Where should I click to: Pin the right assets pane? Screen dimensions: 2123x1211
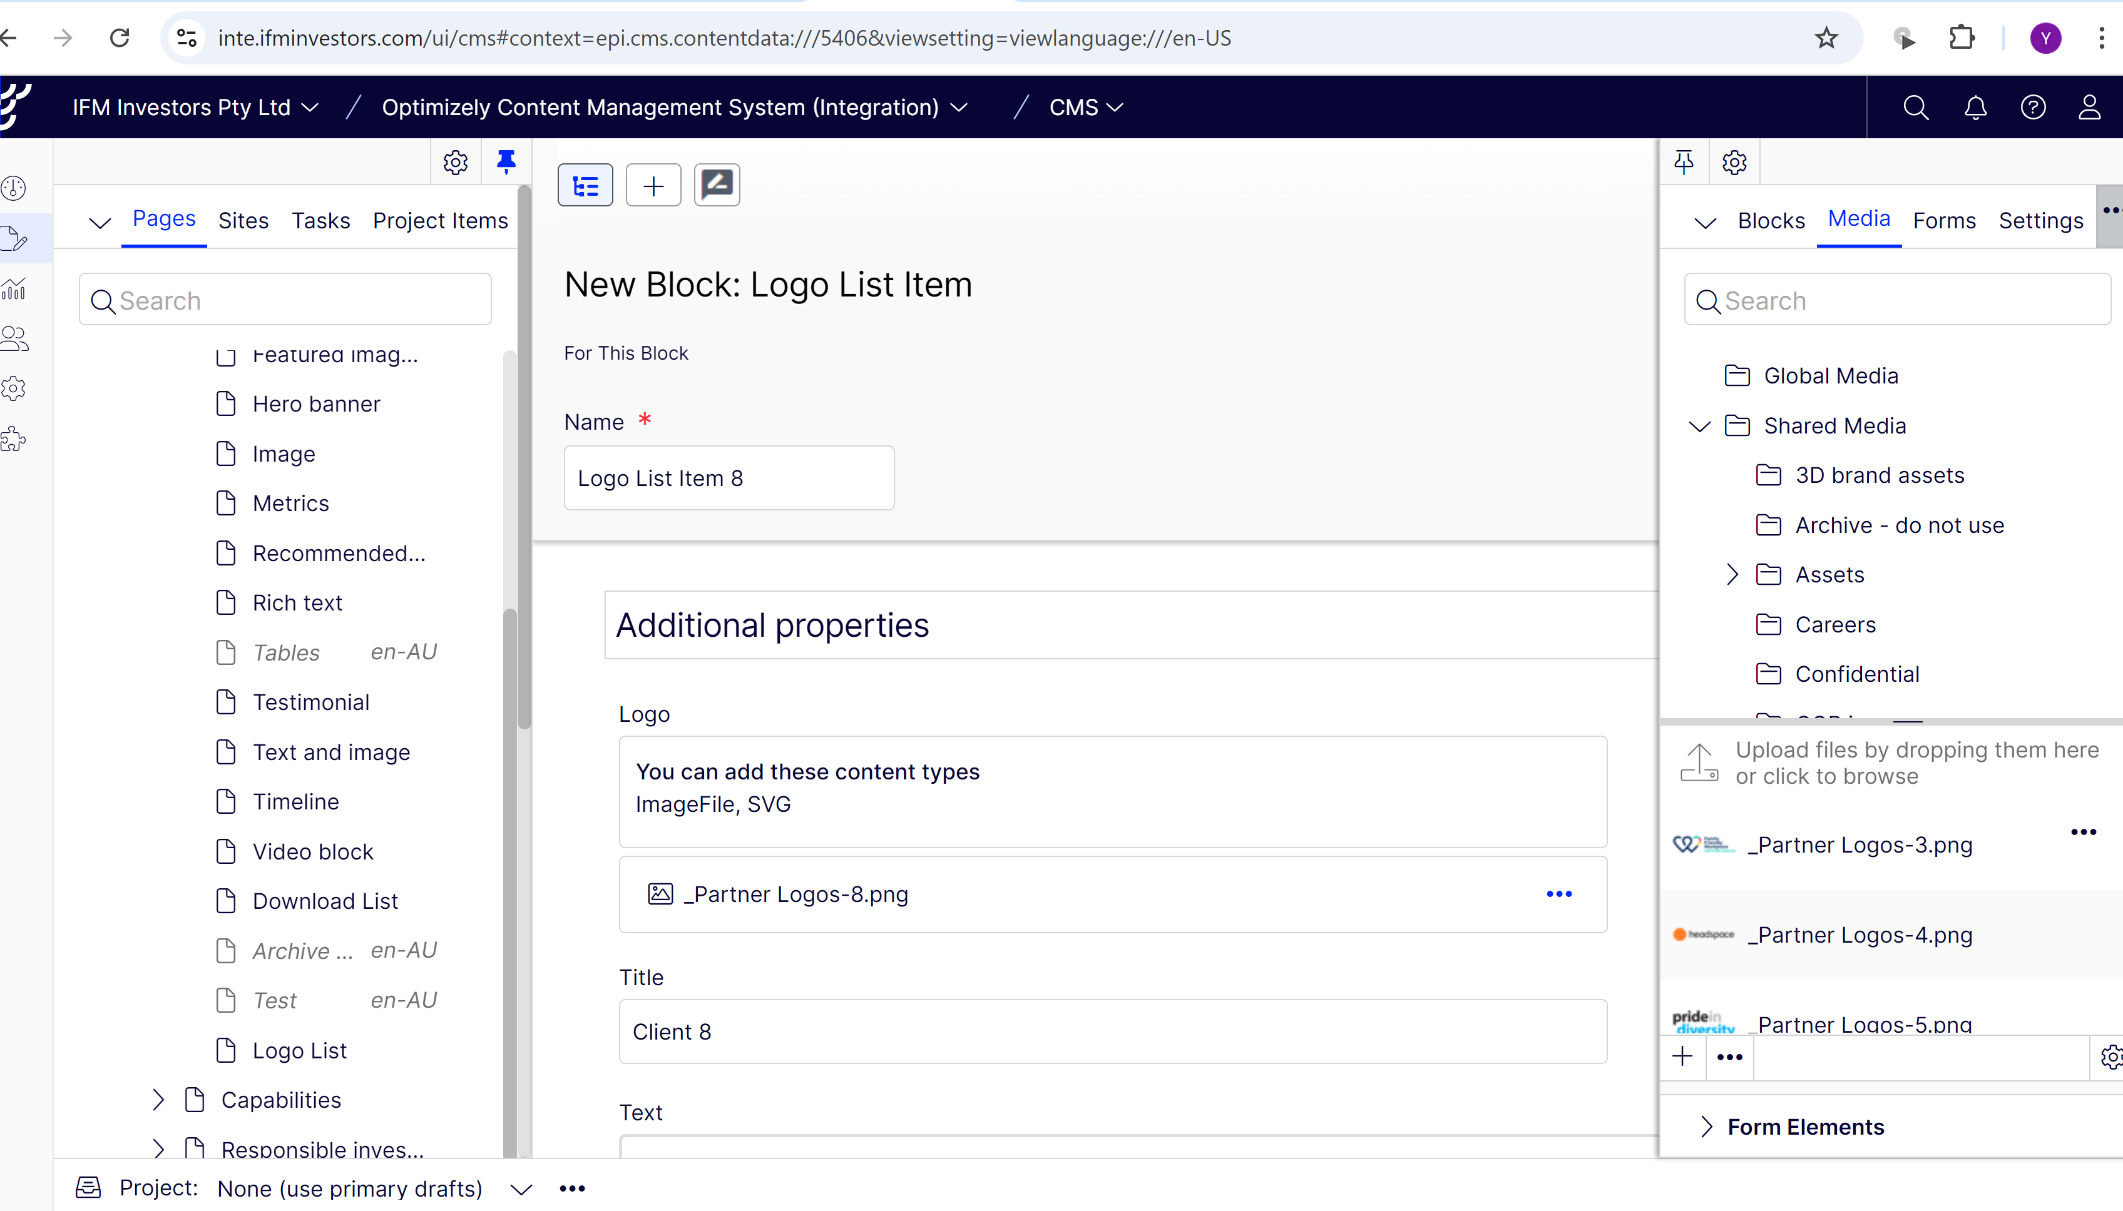point(1684,162)
